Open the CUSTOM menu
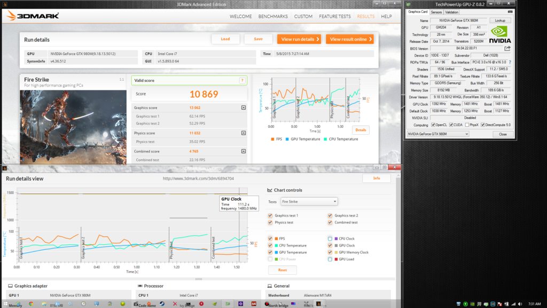This screenshot has height=308, width=547. [x=303, y=17]
